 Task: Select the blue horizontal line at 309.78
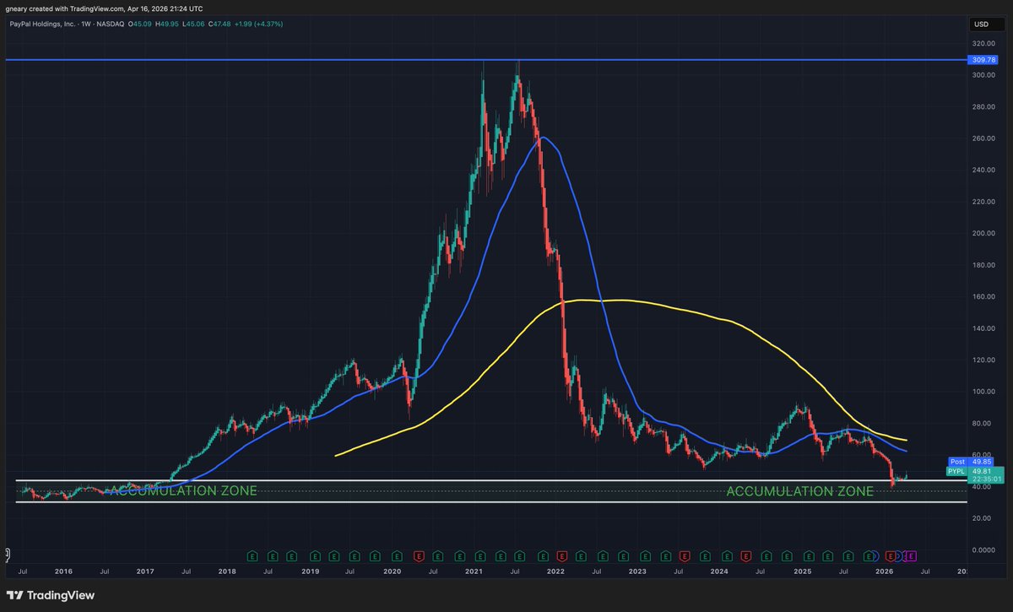[x=485, y=60]
